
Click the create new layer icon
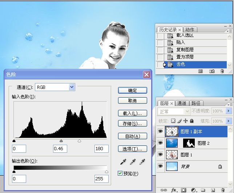pos(213,190)
